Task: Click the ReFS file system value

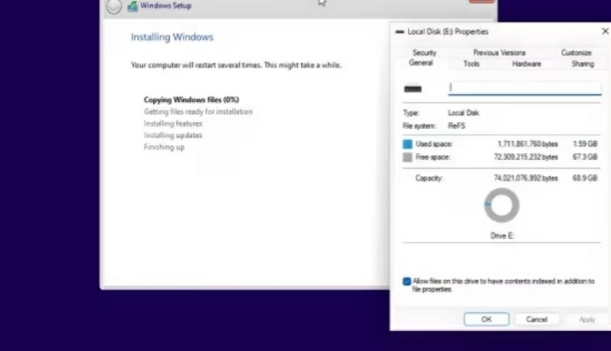Action: click(x=456, y=125)
